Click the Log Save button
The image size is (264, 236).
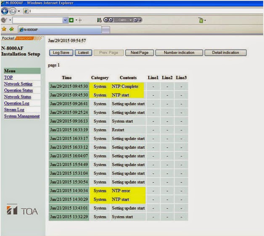click(x=61, y=52)
